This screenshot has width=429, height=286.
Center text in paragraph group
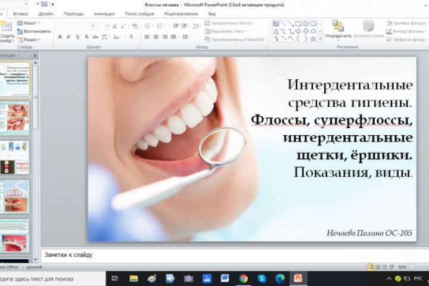(x=156, y=37)
